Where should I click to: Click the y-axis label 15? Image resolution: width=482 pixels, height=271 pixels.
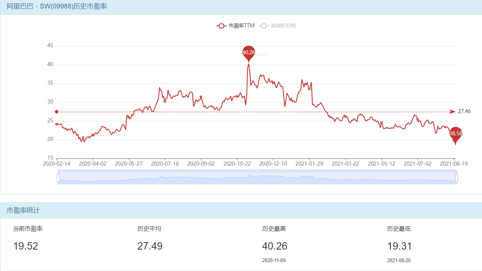pyautogui.click(x=50, y=158)
